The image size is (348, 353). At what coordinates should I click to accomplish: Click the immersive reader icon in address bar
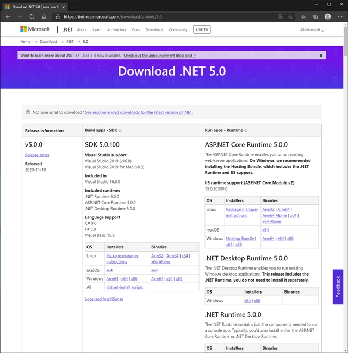pyautogui.click(x=280, y=16)
